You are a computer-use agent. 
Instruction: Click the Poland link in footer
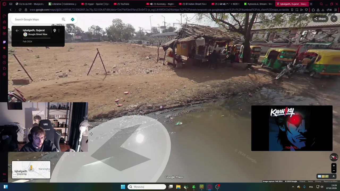point(302,181)
